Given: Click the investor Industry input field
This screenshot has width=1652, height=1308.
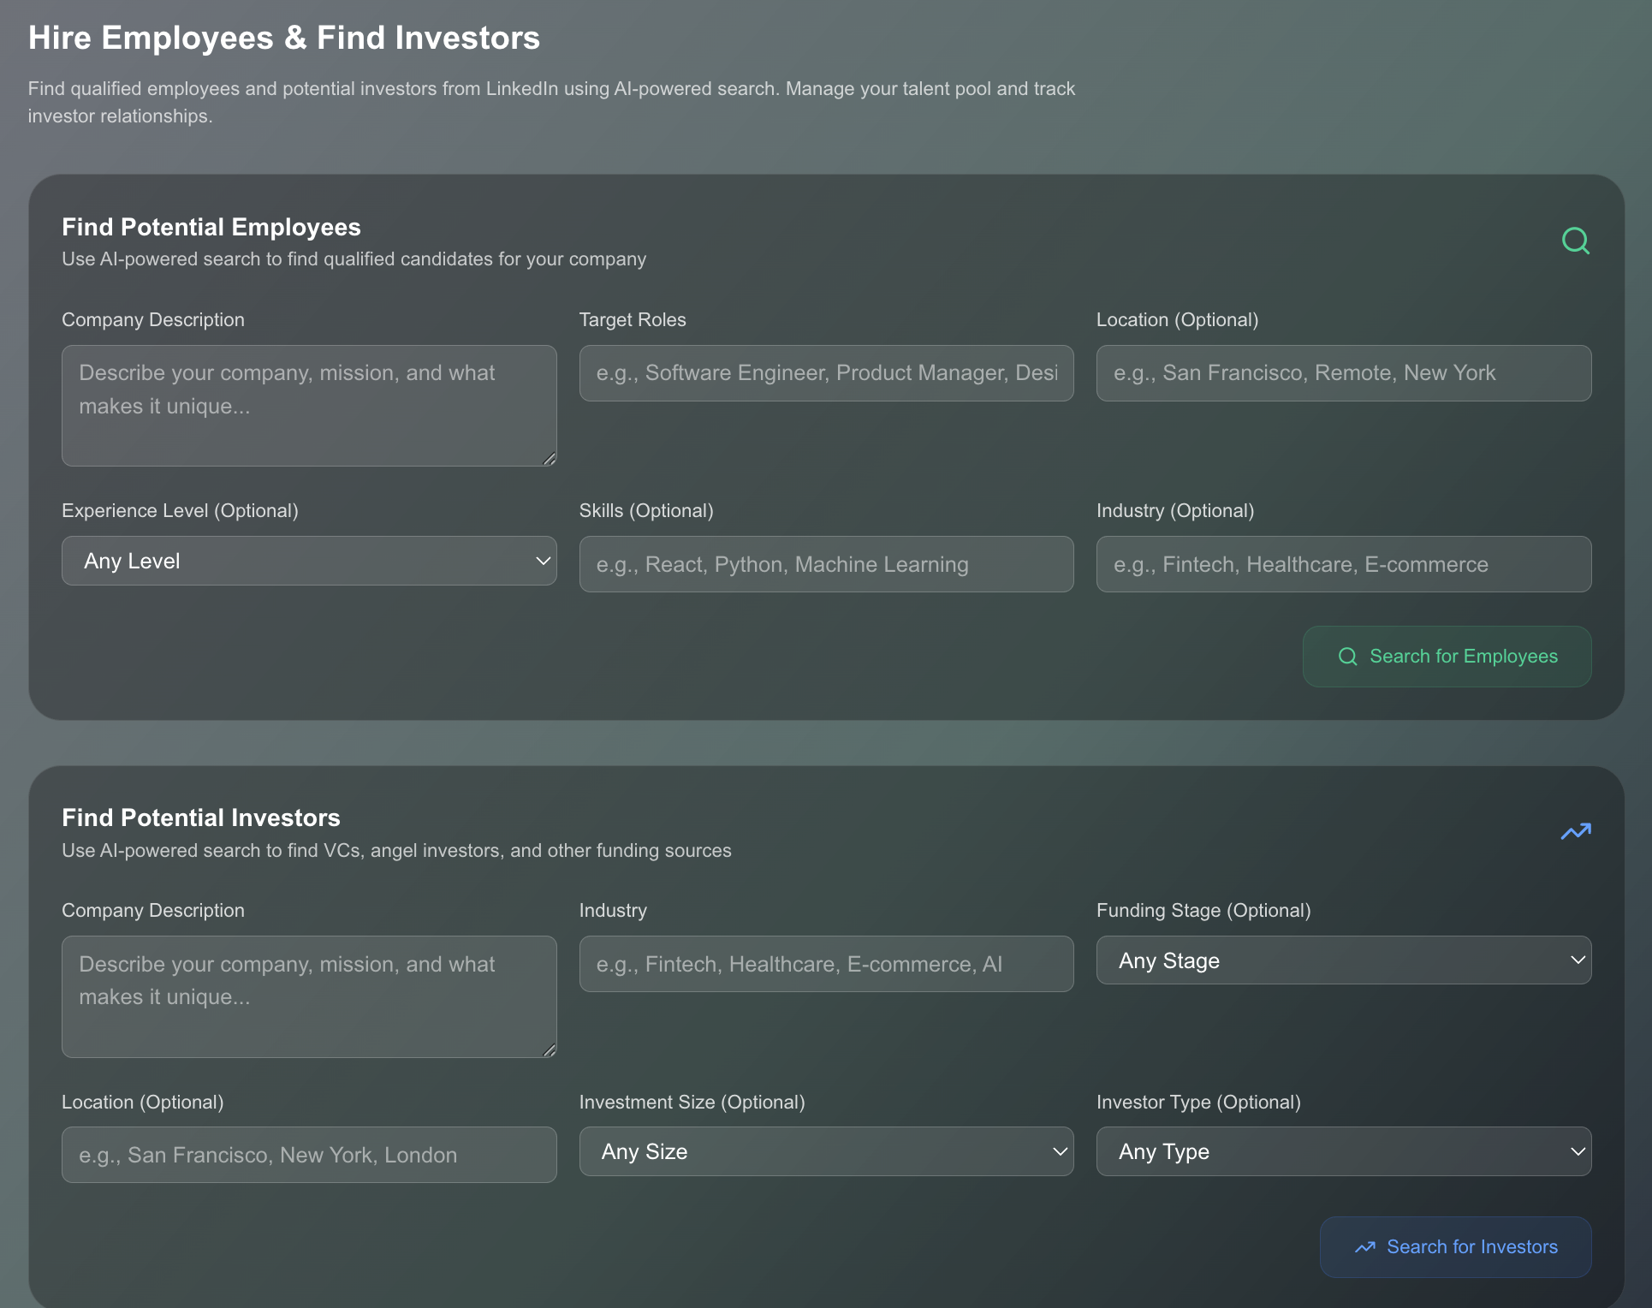Looking at the screenshot, I should pyautogui.click(x=826, y=964).
